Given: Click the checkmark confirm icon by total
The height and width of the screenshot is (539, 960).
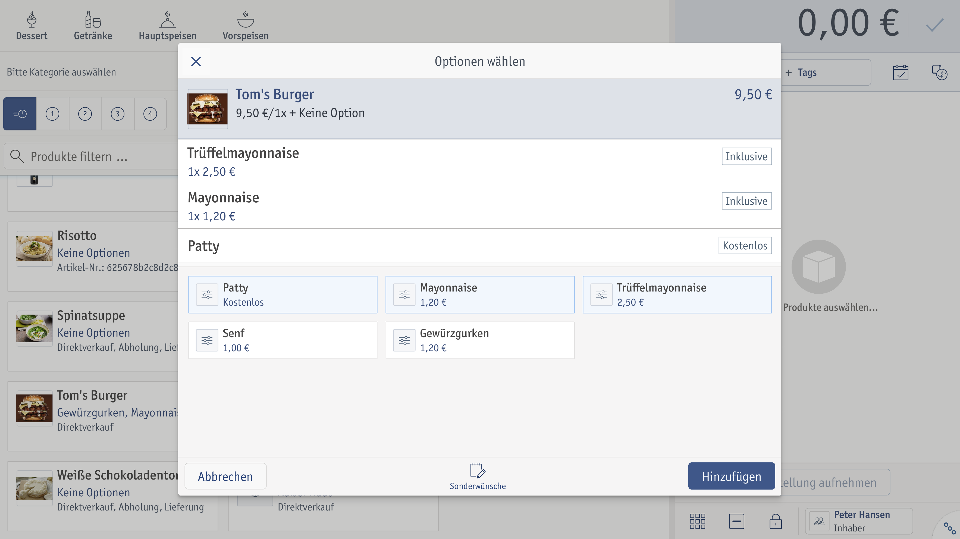Looking at the screenshot, I should (x=935, y=25).
